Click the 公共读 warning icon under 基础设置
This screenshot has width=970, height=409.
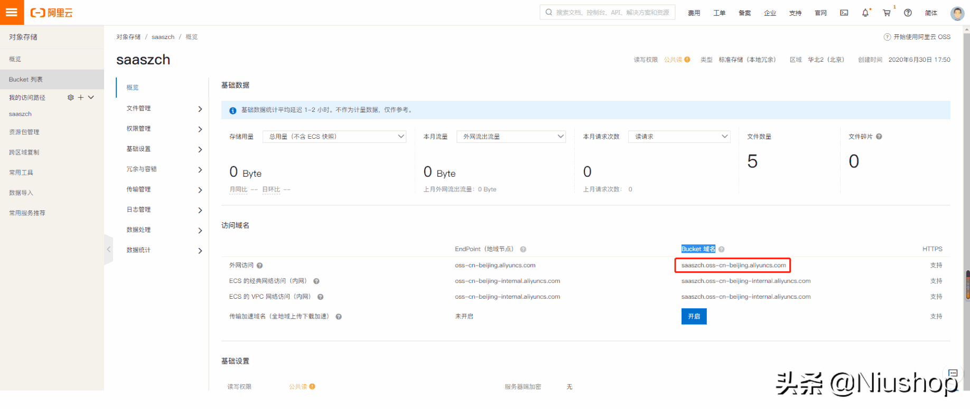click(312, 386)
